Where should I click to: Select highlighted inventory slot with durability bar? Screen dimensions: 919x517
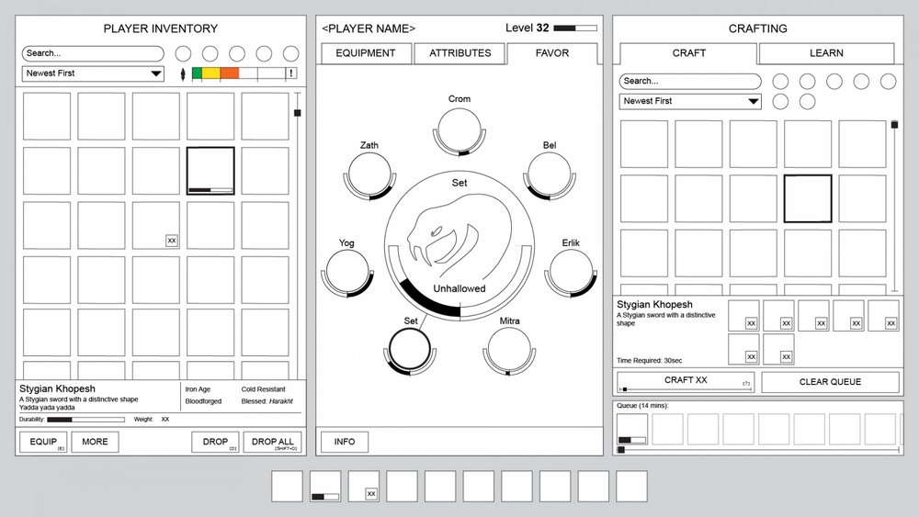click(x=210, y=171)
